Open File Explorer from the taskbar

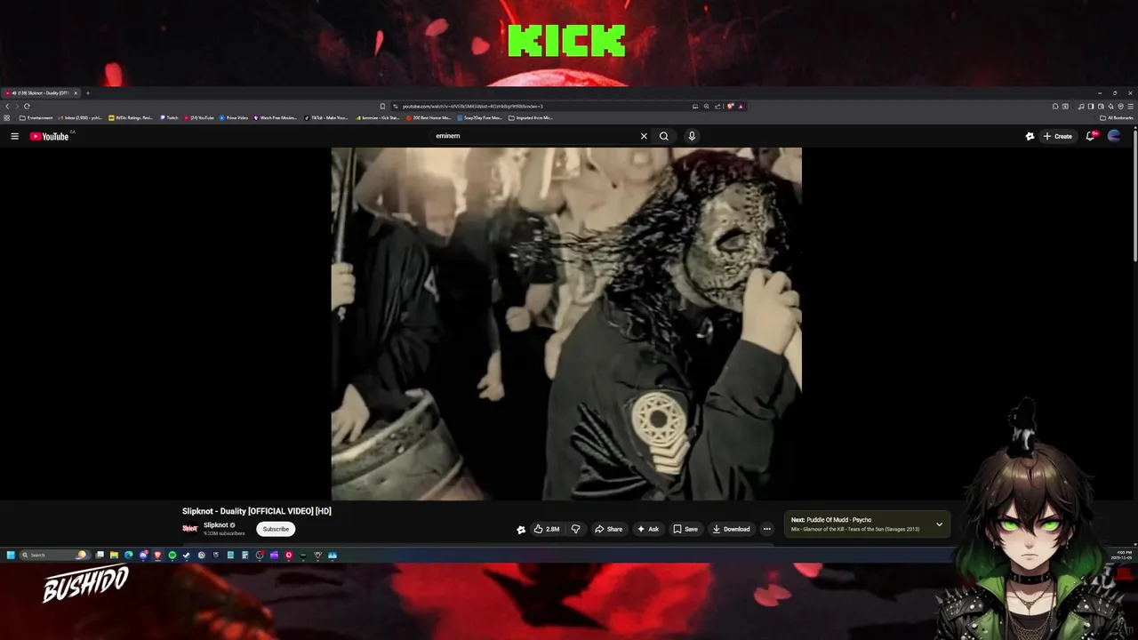click(114, 555)
